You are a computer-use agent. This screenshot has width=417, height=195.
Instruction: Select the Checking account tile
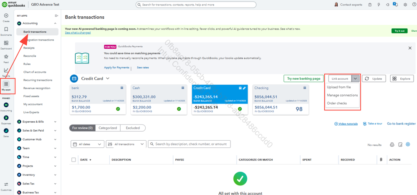tap(281, 100)
